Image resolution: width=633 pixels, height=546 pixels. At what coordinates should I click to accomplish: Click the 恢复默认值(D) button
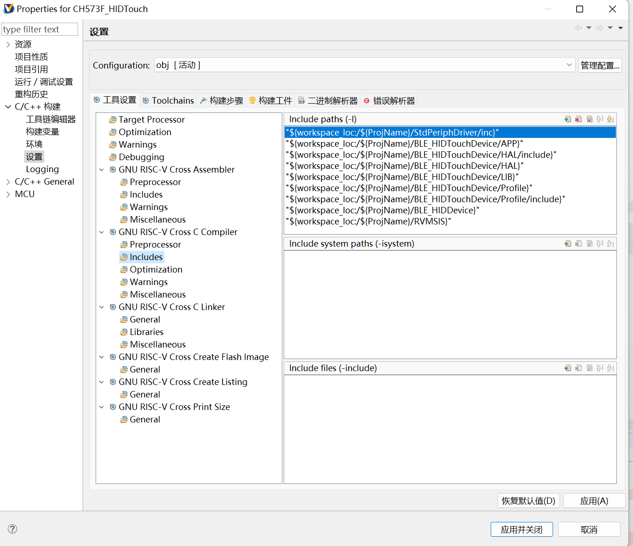click(x=528, y=501)
